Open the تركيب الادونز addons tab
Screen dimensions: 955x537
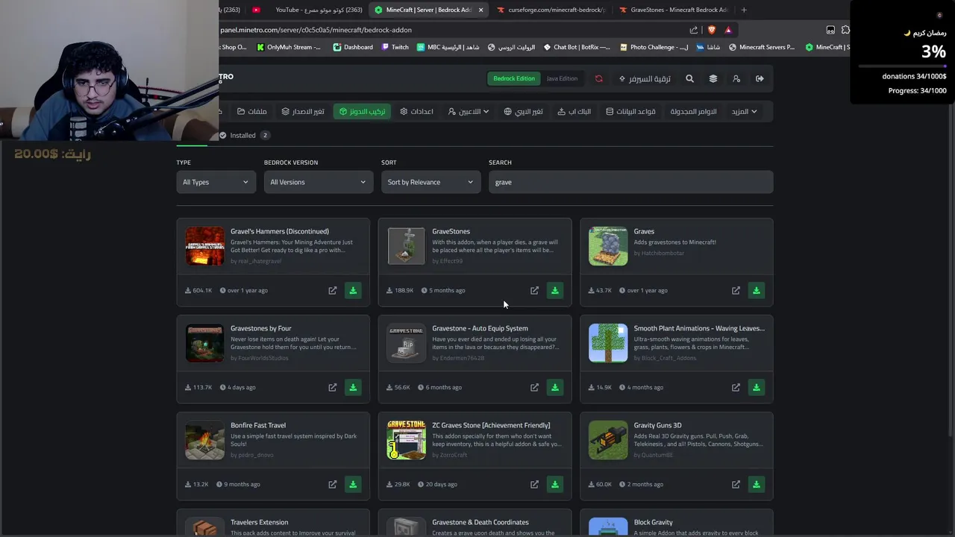(x=363, y=111)
